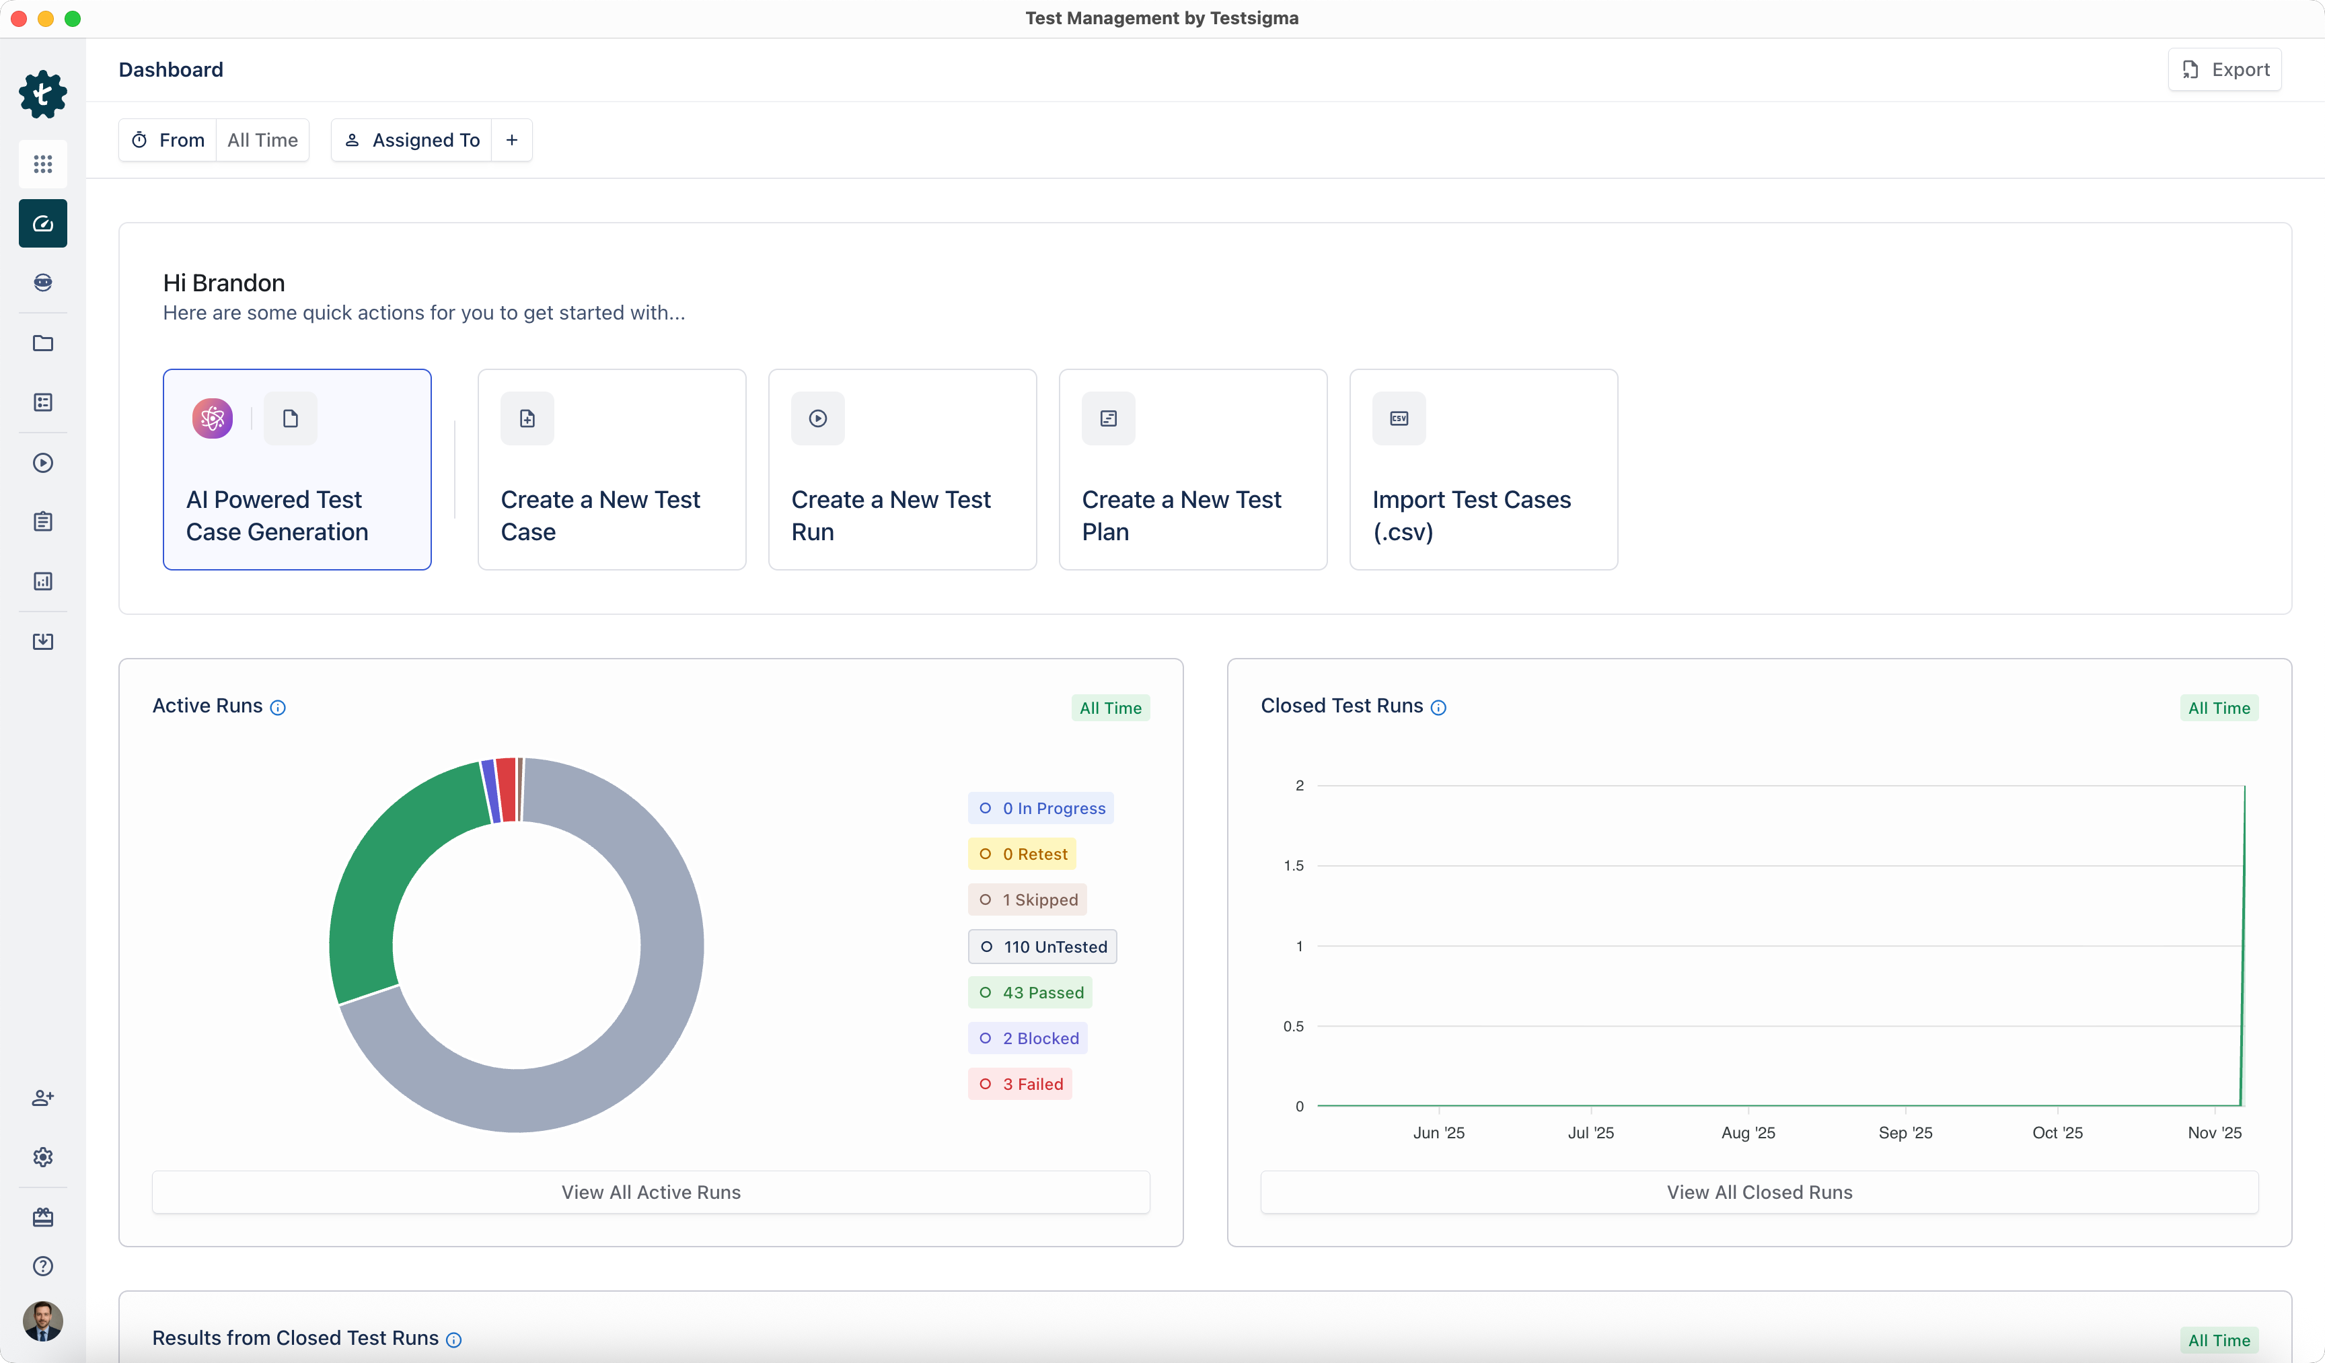Image resolution: width=2325 pixels, height=1363 pixels.
Task: Click View All Closed Runs
Action: coord(1759,1191)
